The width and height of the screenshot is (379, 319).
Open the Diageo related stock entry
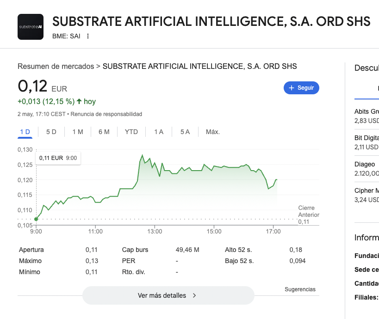367,169
